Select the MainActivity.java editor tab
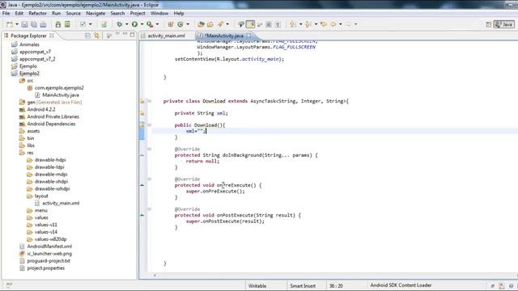The height and width of the screenshot is (291, 518). 223,36
